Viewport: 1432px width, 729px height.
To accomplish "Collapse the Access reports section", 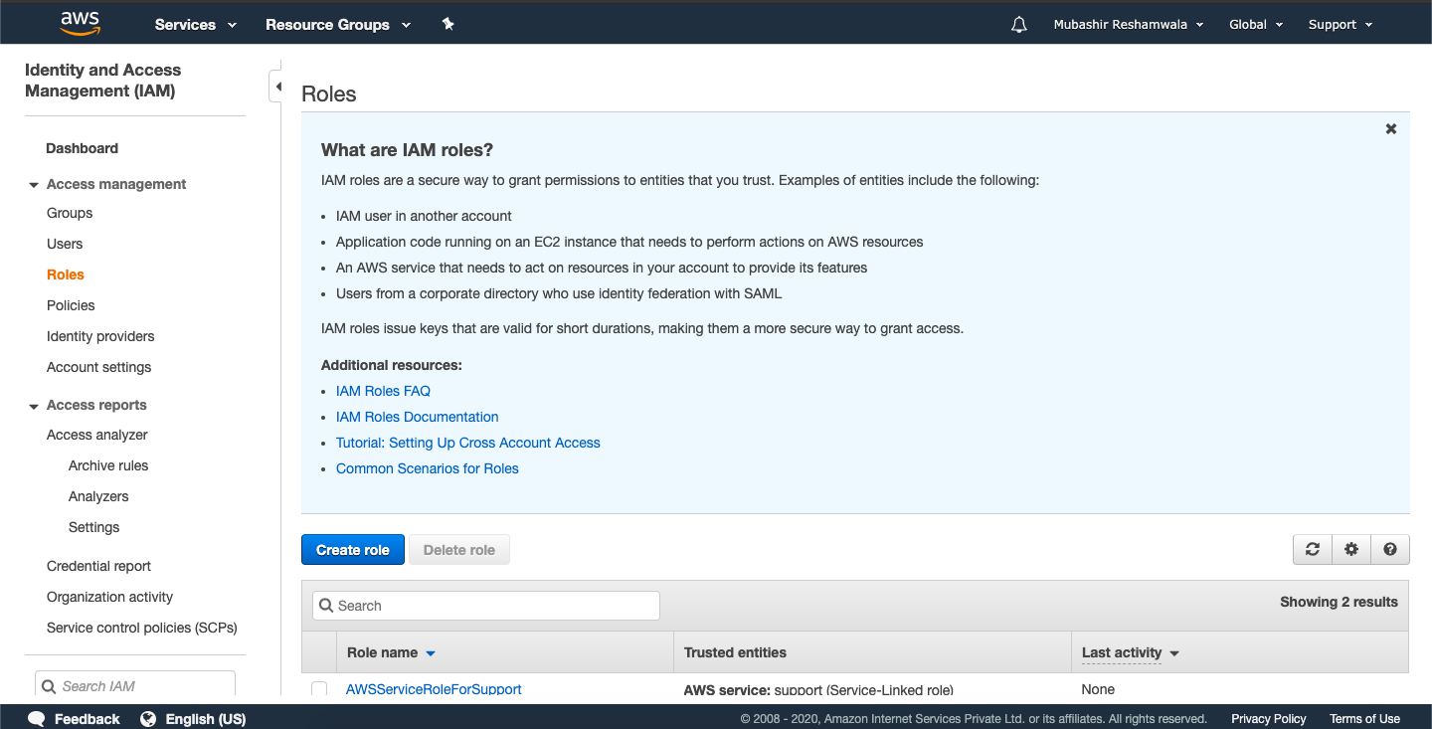I will point(34,406).
